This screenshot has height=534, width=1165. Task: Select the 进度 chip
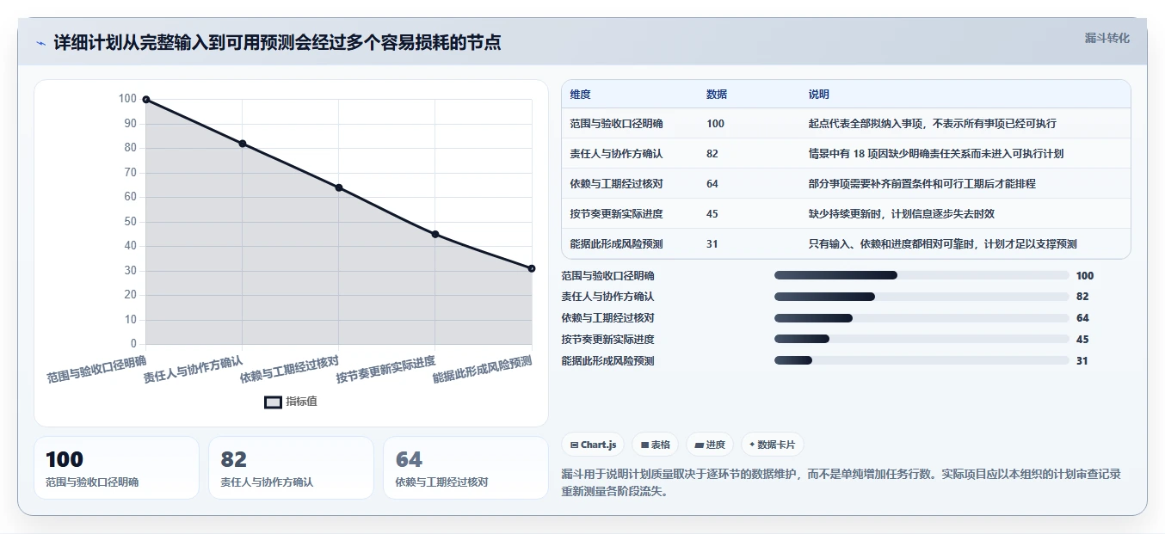710,445
